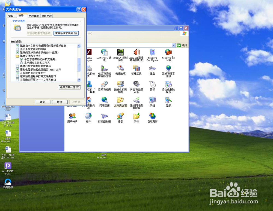The height and width of the screenshot is (211, 273).
Task: Click advanced settings list scroll down arrow
Action: 79,80
